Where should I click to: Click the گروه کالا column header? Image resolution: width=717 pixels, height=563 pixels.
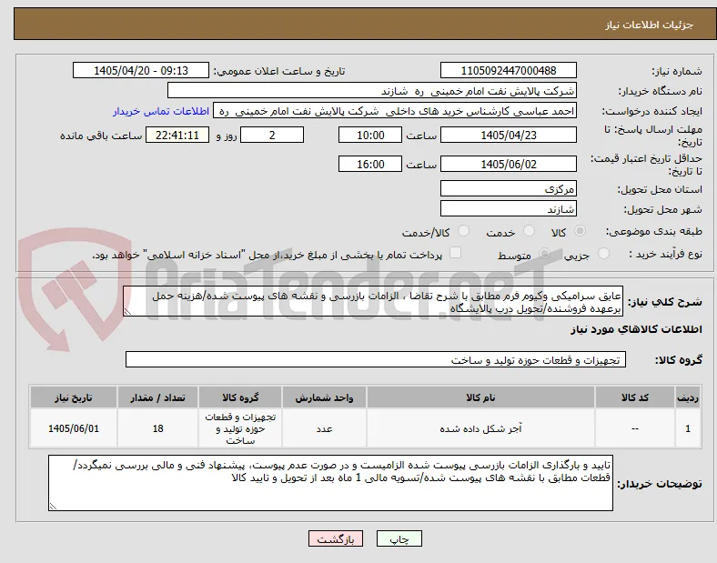click(x=240, y=397)
